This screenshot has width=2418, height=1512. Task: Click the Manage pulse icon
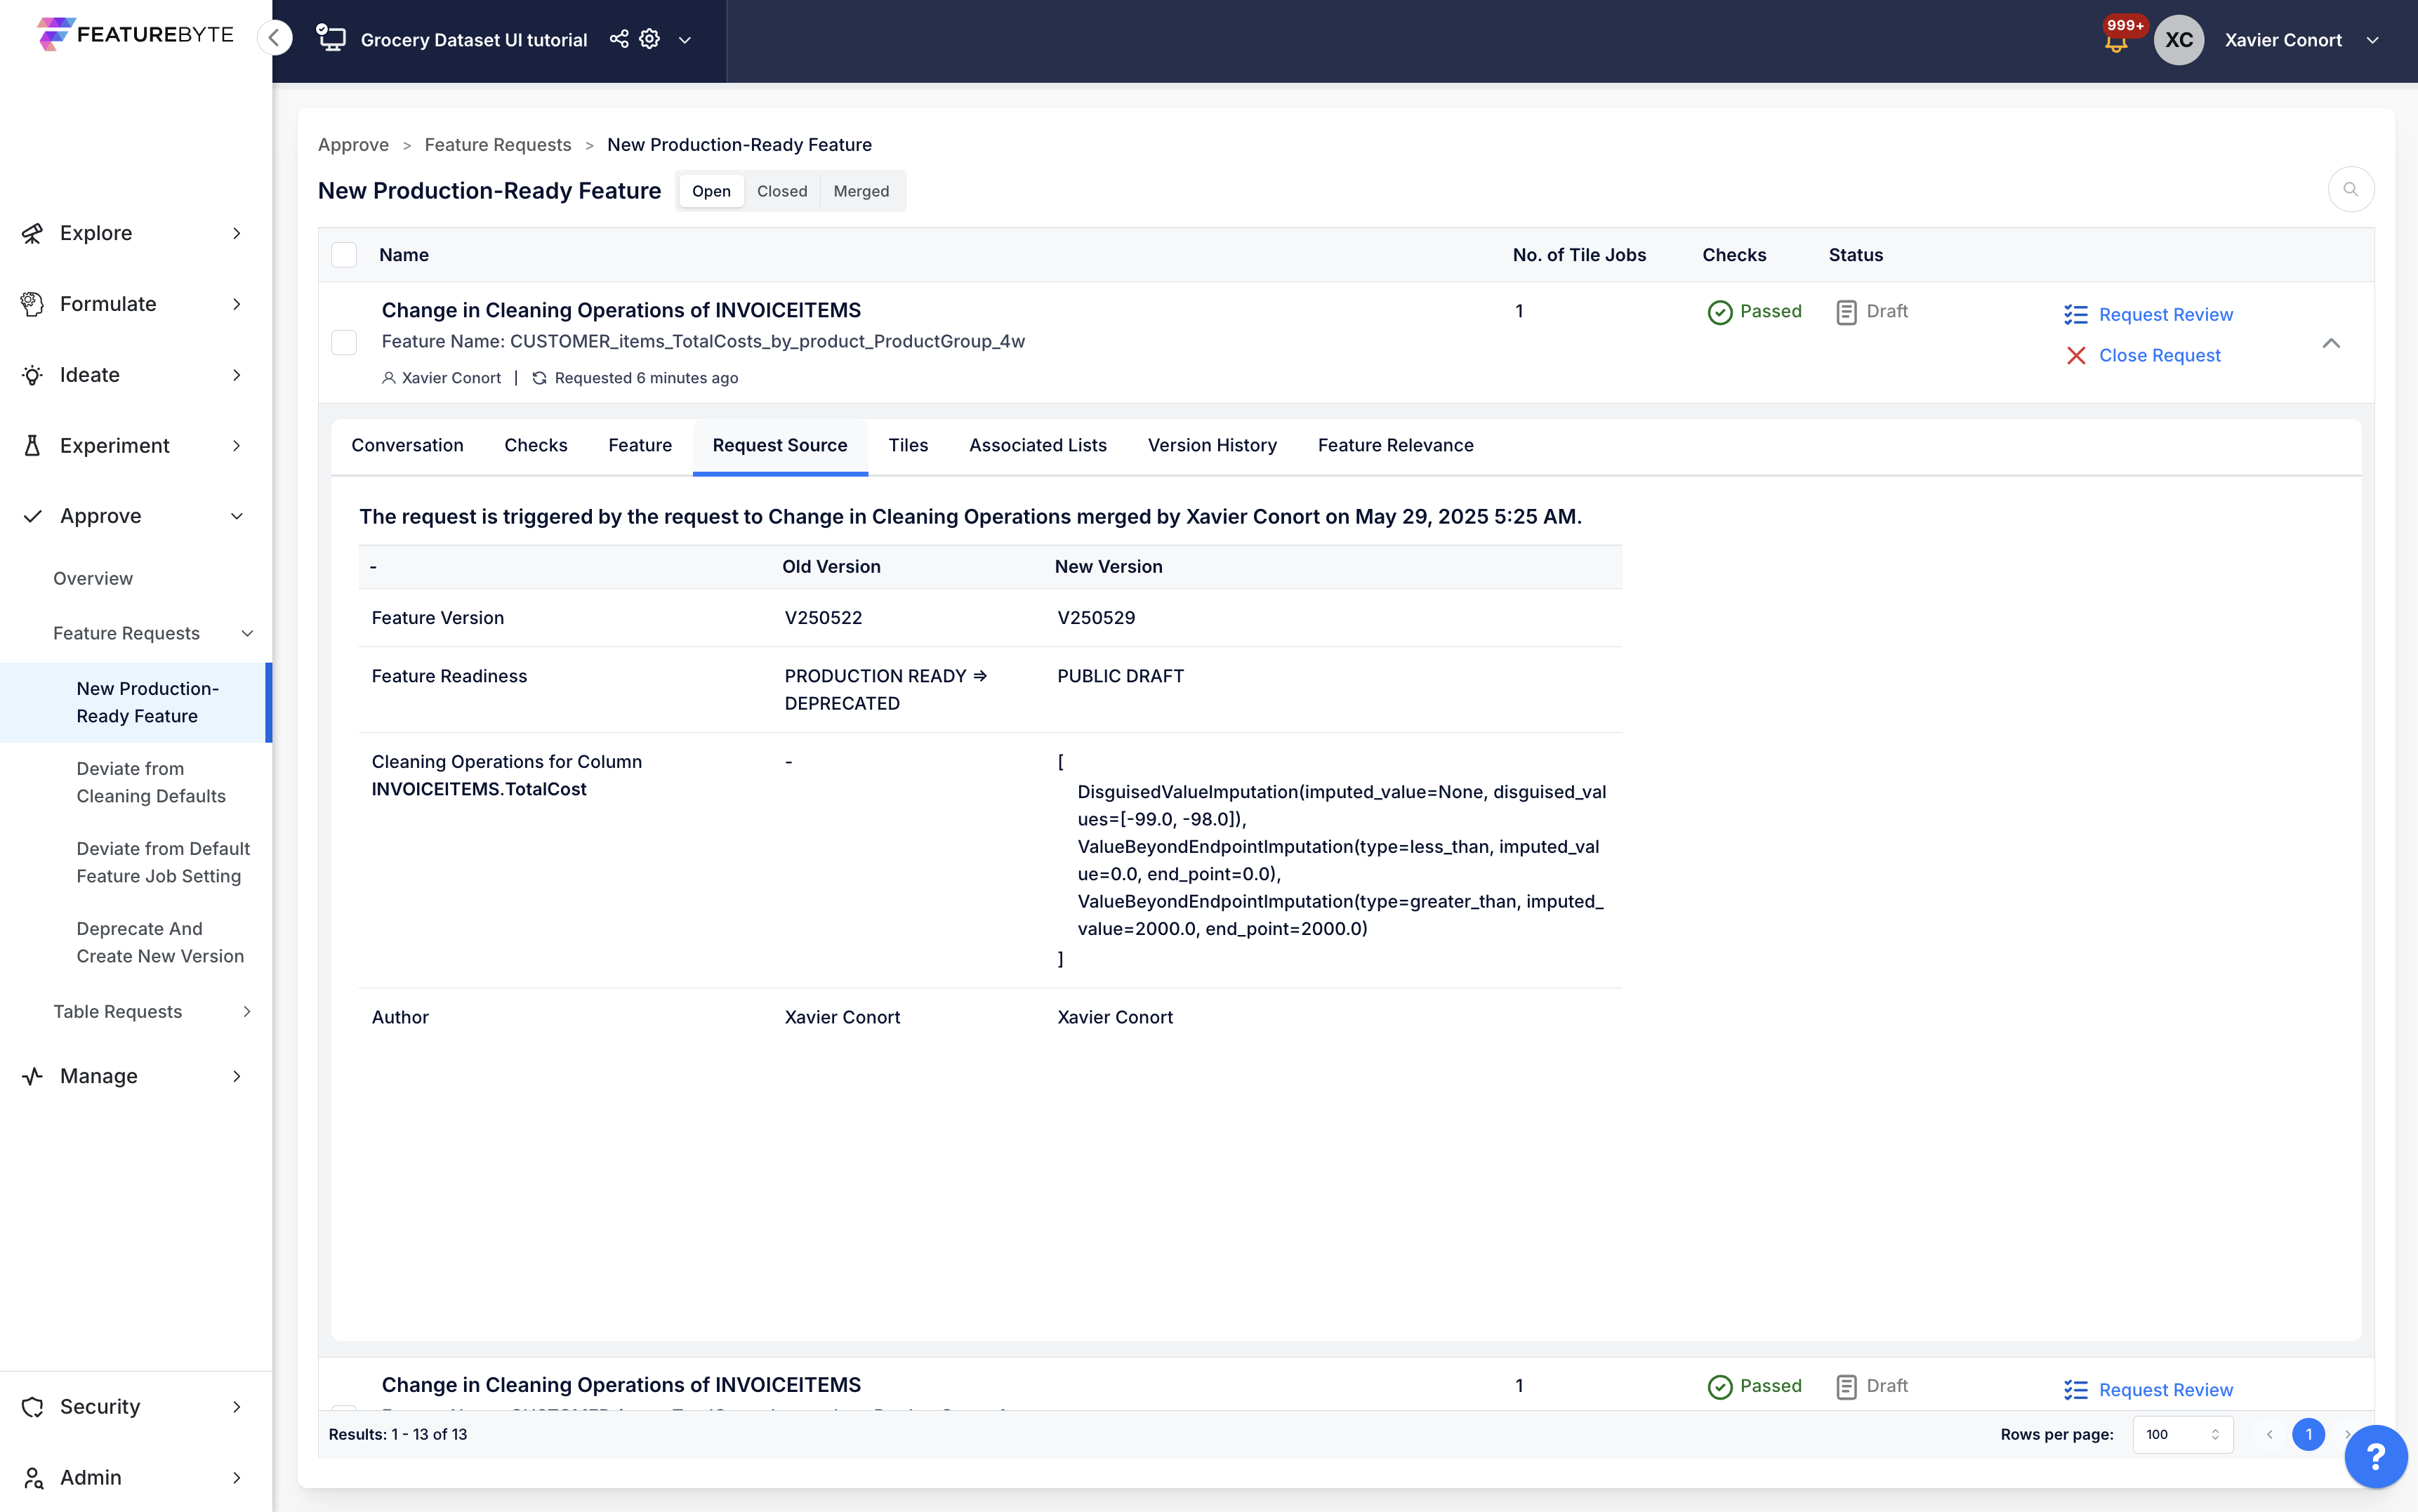click(32, 1076)
